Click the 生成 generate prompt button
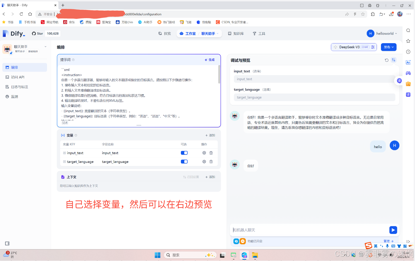 tap(210, 60)
